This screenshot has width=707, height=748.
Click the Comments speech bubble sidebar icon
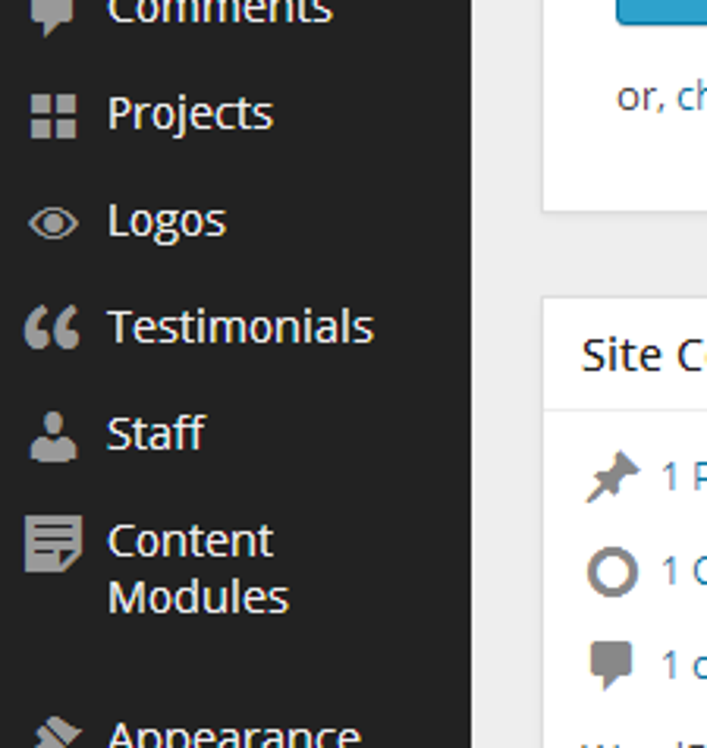tap(53, 15)
